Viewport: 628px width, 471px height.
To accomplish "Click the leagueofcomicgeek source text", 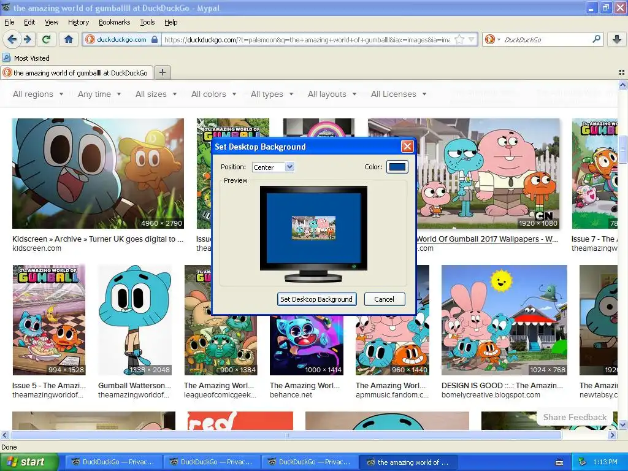I will pos(219,395).
